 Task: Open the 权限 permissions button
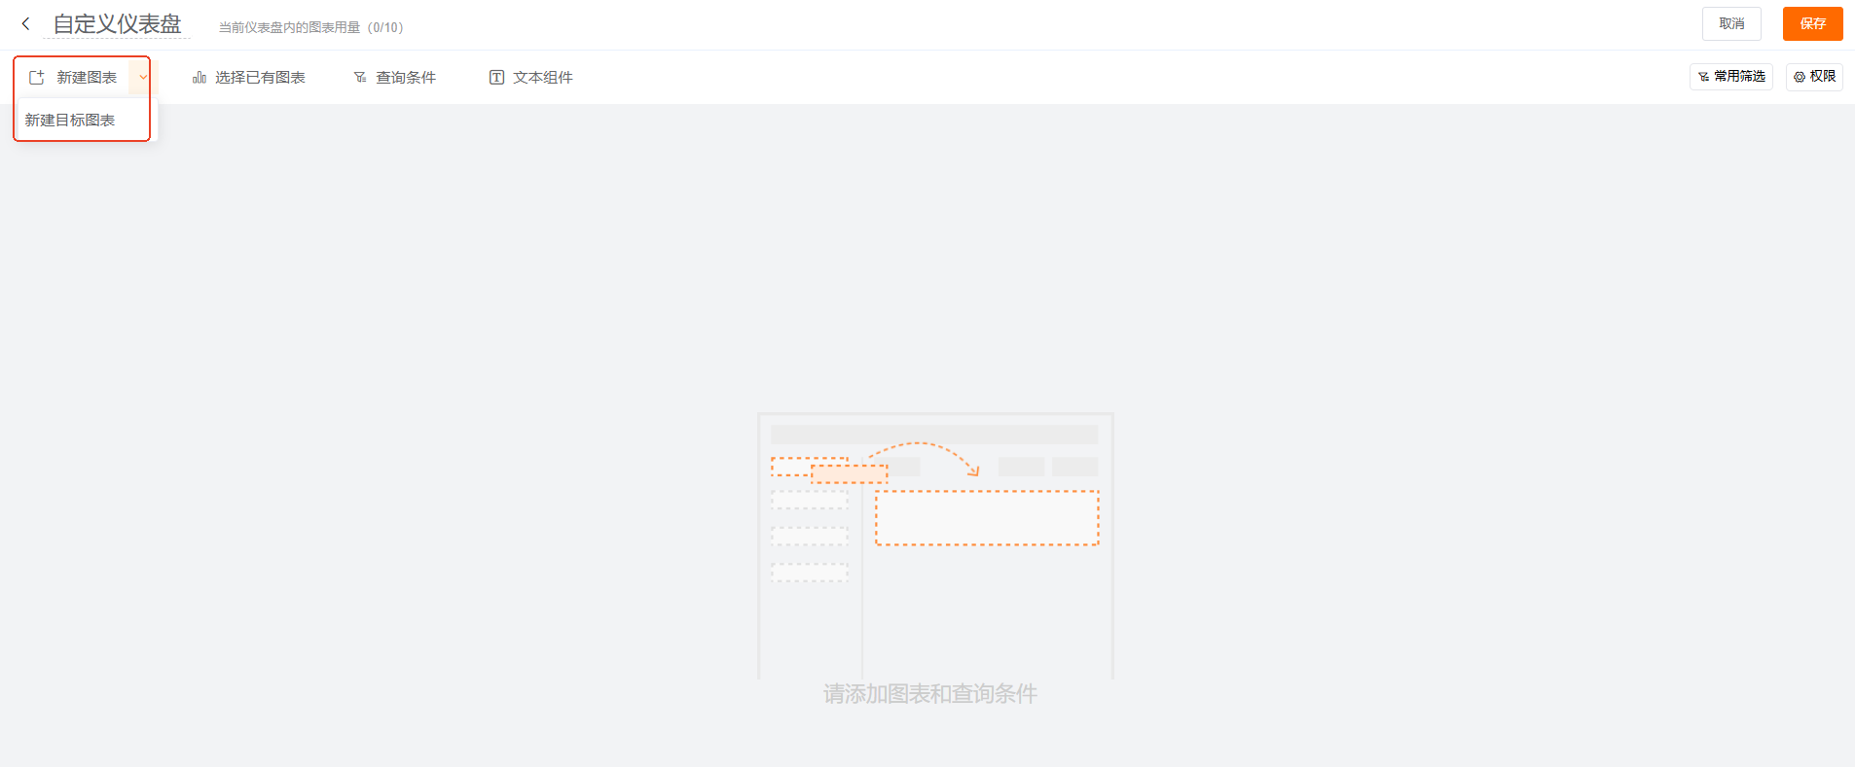click(x=1822, y=77)
